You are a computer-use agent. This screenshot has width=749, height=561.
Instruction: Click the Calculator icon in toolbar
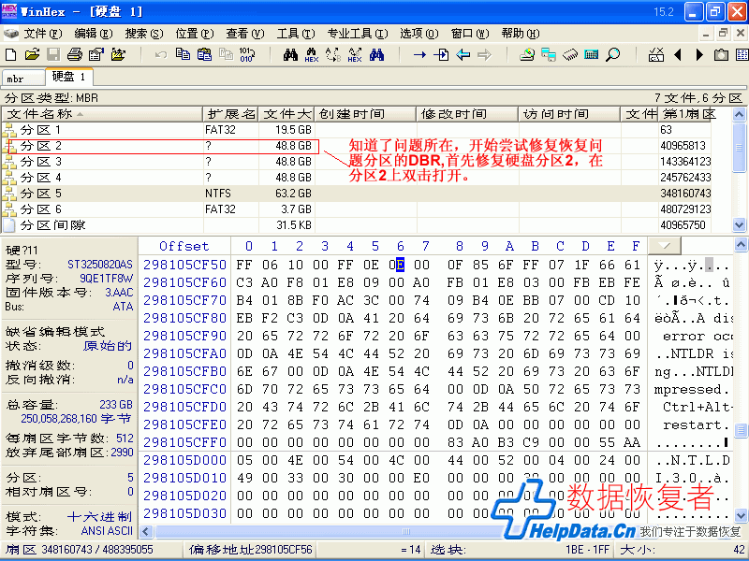click(592, 54)
